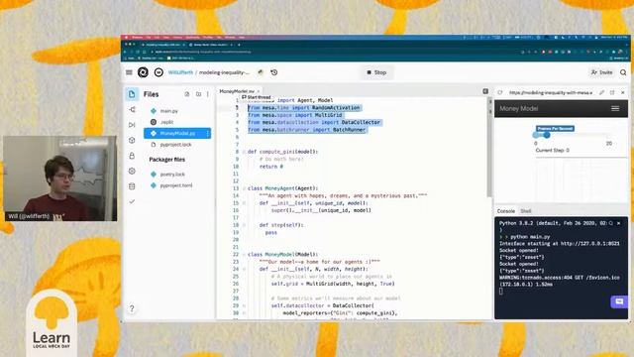Viewport: 634px width, 357px height.
Task: Click the Current Step text
Action: coord(552,150)
